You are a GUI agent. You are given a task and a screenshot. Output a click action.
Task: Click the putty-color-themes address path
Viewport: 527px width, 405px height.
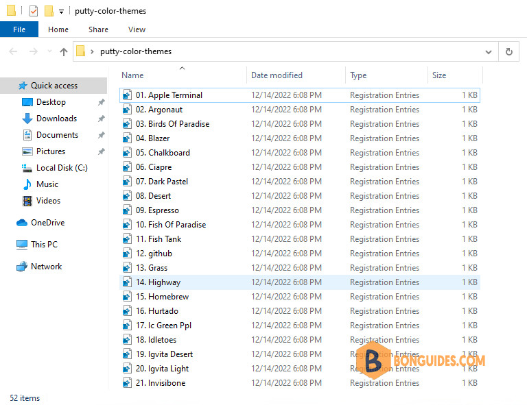pos(136,51)
